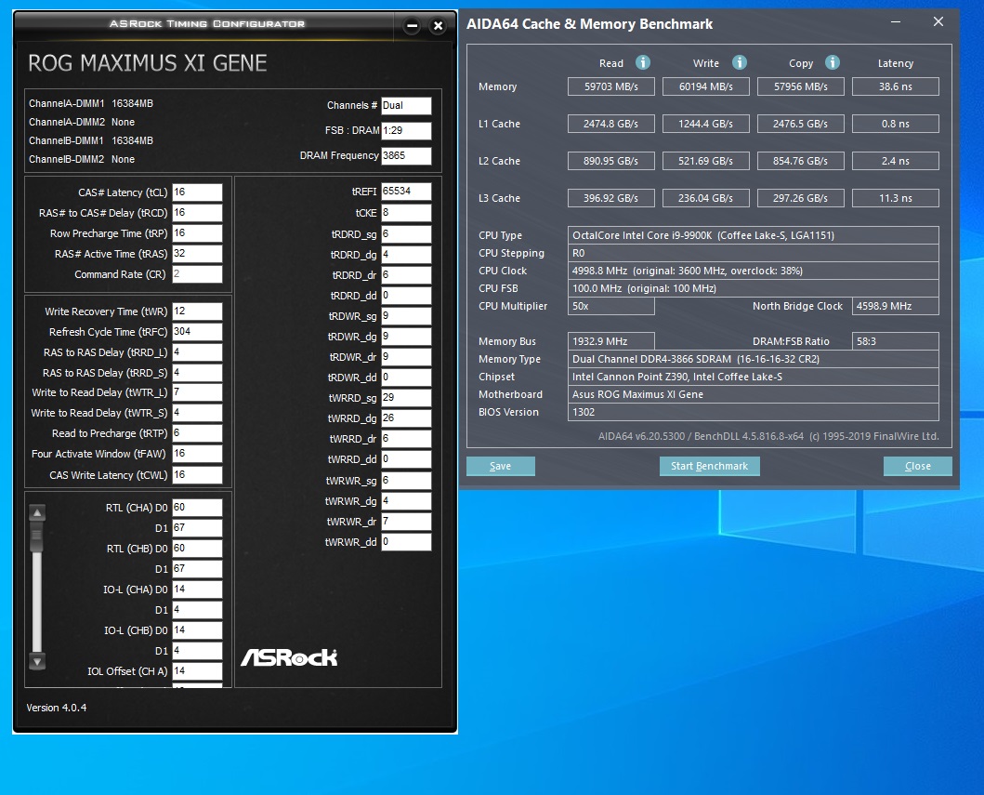The image size is (984, 795).
Task: Click the Close button in AIDA64
Action: point(917,466)
